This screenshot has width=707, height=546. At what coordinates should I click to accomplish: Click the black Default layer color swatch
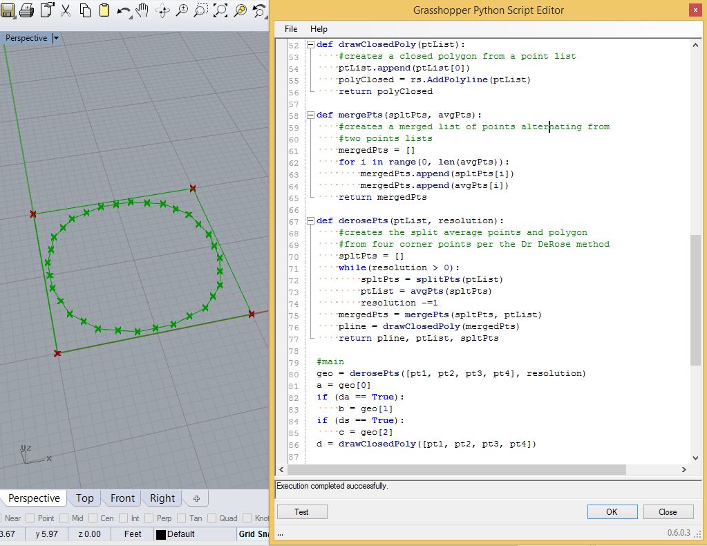tap(160, 534)
